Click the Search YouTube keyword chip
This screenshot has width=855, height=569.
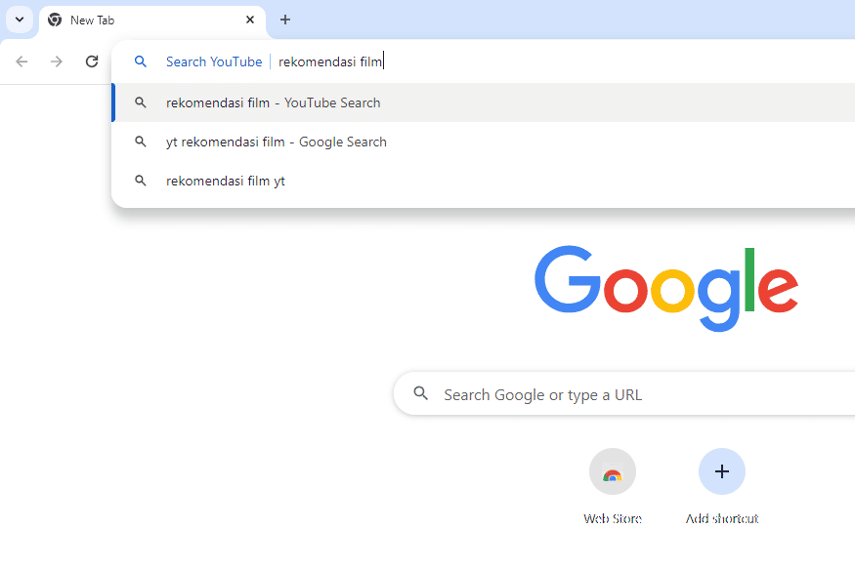pyautogui.click(x=214, y=62)
